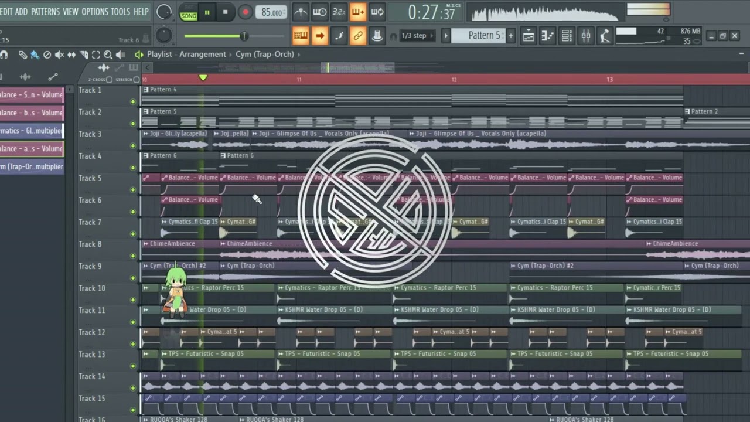Toggle loop recording icon
Image resolution: width=750 pixels, height=422 pixels.
[377, 12]
